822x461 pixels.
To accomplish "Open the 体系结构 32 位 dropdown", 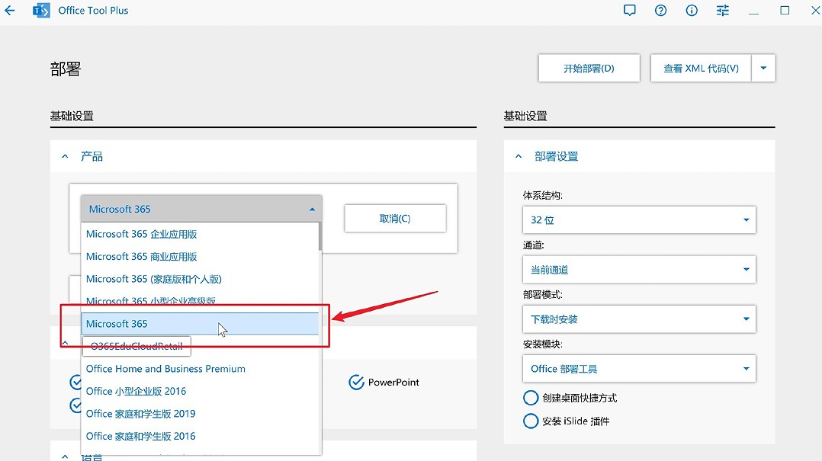I will (639, 220).
